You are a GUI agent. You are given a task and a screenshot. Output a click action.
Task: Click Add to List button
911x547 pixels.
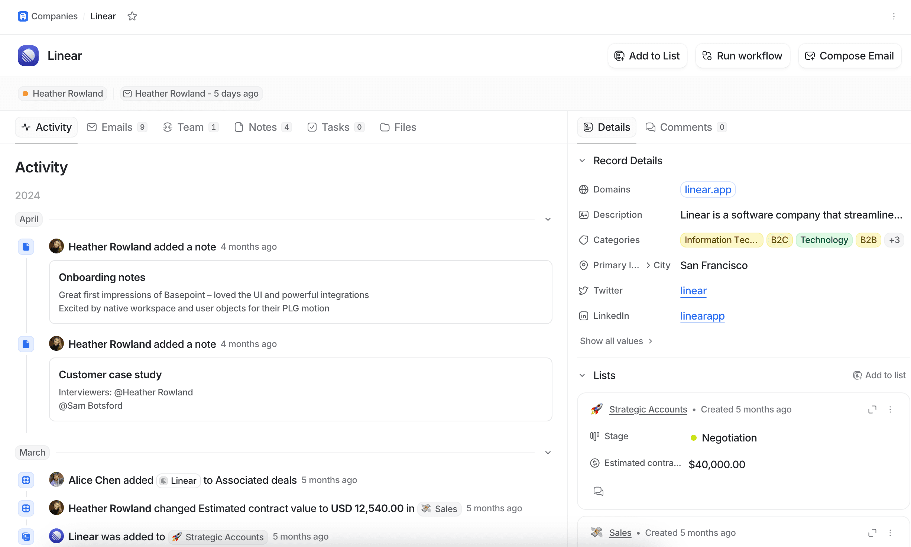(x=647, y=56)
